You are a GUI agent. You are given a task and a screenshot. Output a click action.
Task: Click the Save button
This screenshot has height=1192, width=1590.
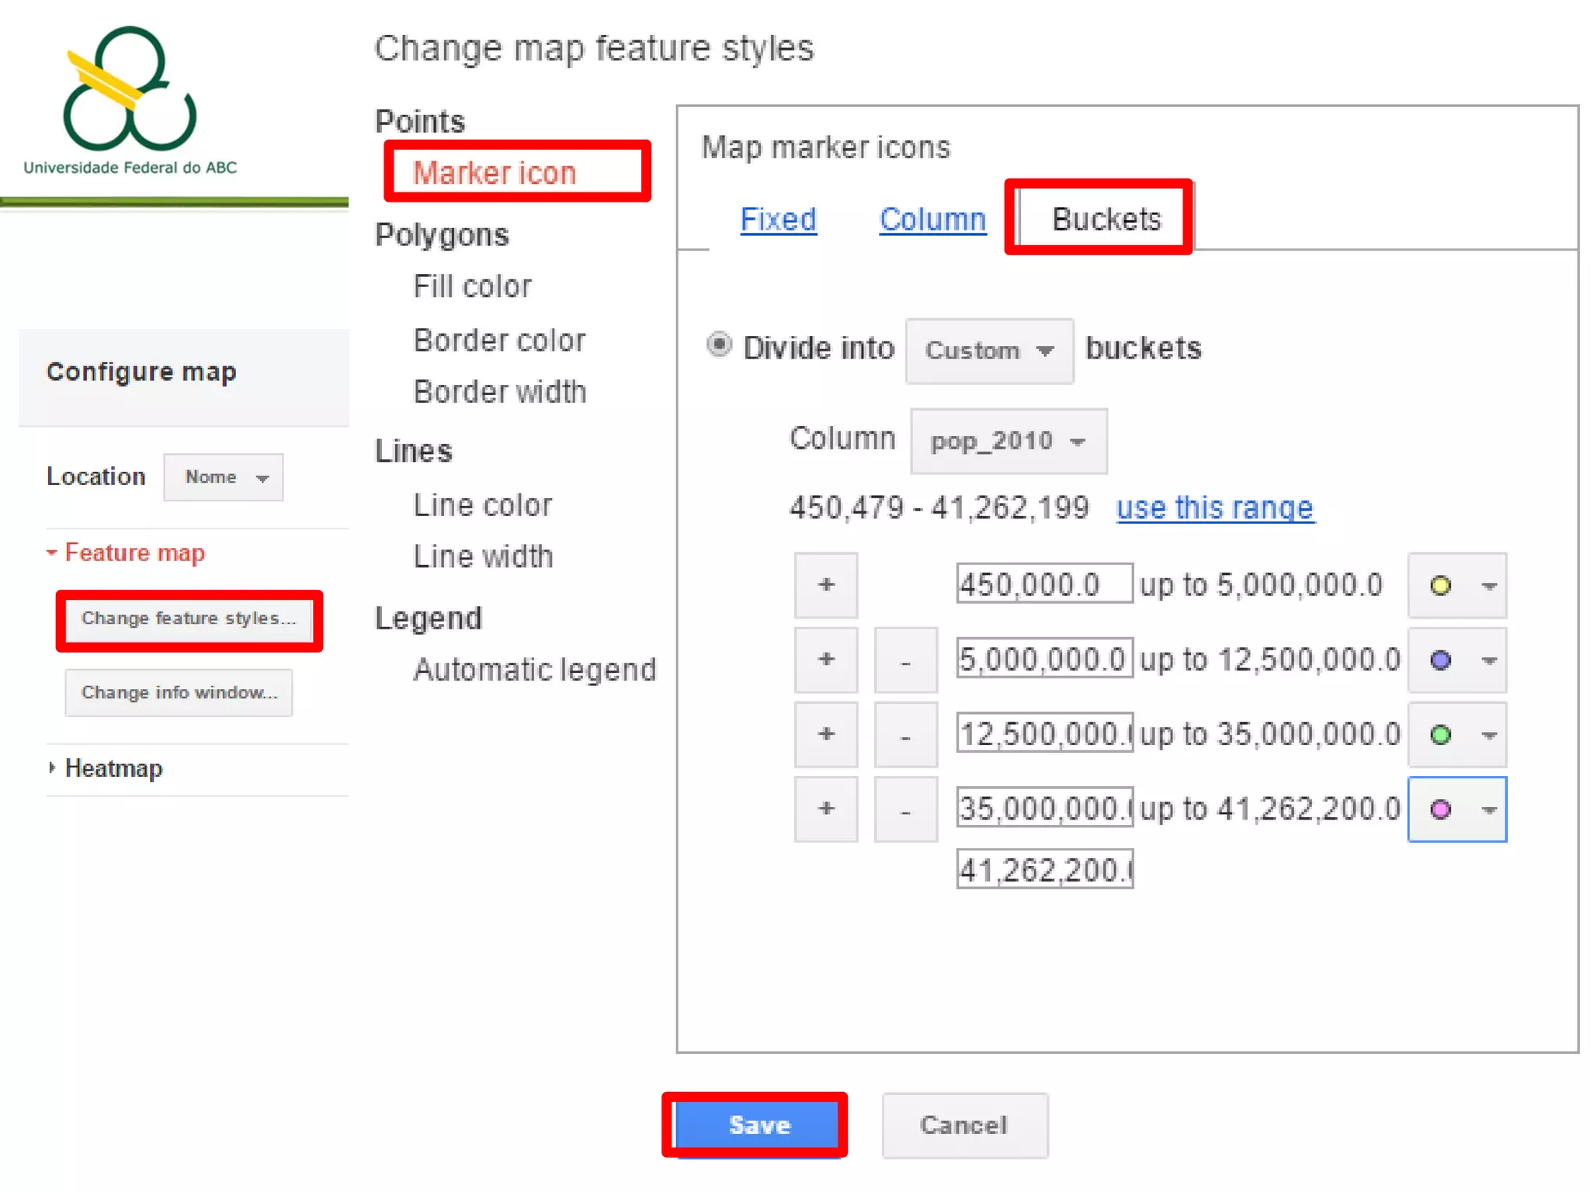coord(759,1124)
